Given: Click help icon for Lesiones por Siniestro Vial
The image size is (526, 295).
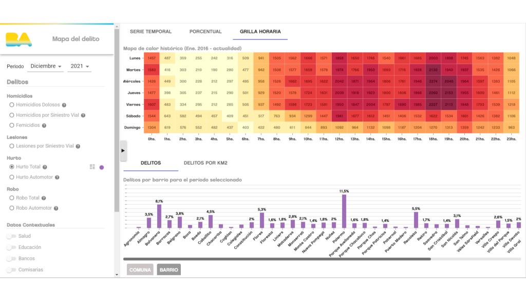Looking at the screenshot, I should [x=78, y=146].
